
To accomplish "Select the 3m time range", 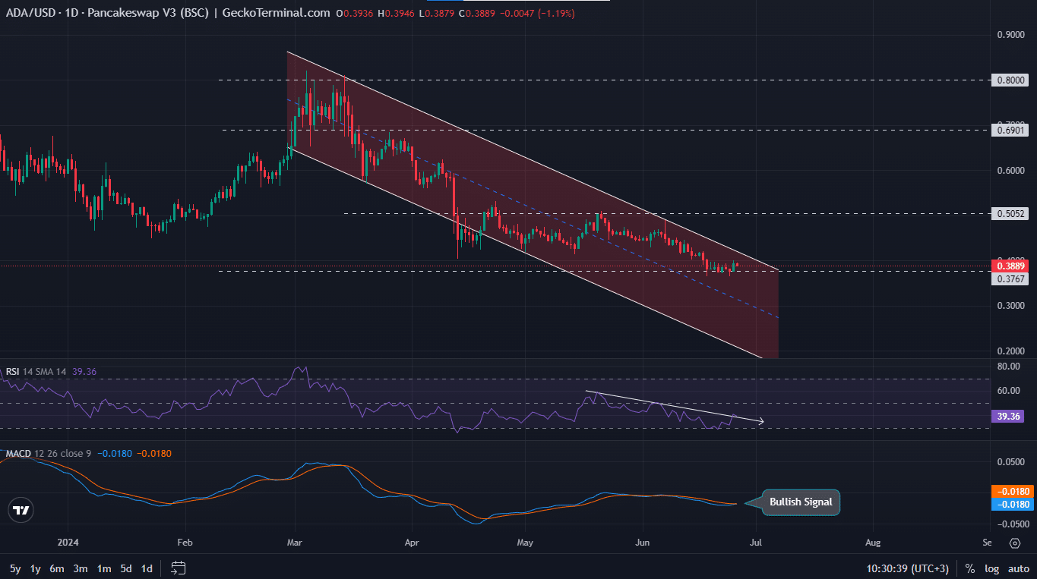I will pos(81,568).
